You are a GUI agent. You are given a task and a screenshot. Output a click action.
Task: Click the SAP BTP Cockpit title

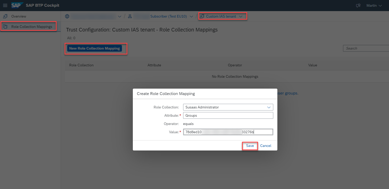pyautogui.click(x=43, y=5)
